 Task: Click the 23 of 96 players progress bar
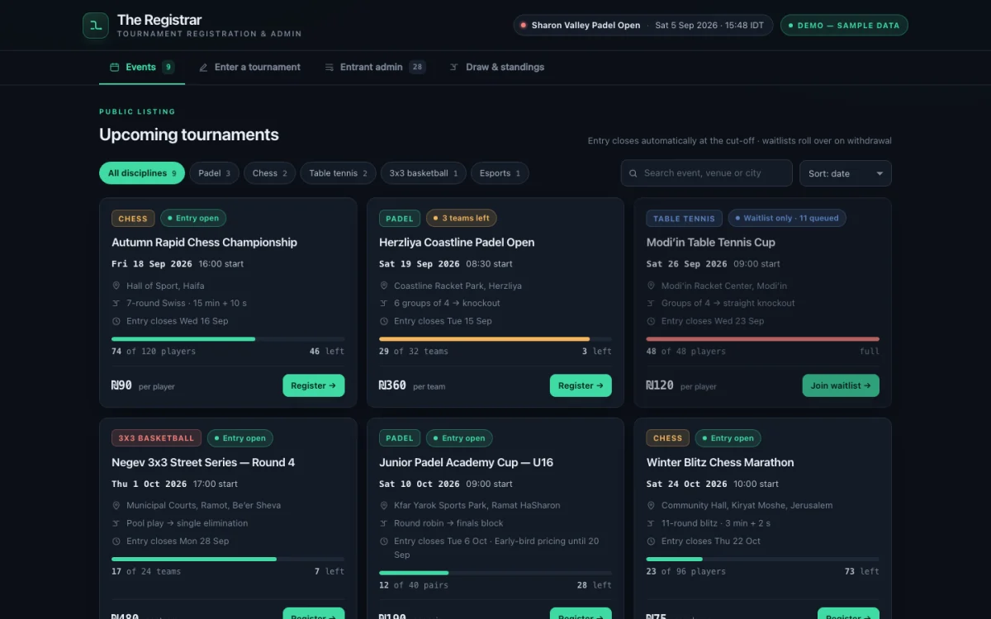(x=763, y=559)
